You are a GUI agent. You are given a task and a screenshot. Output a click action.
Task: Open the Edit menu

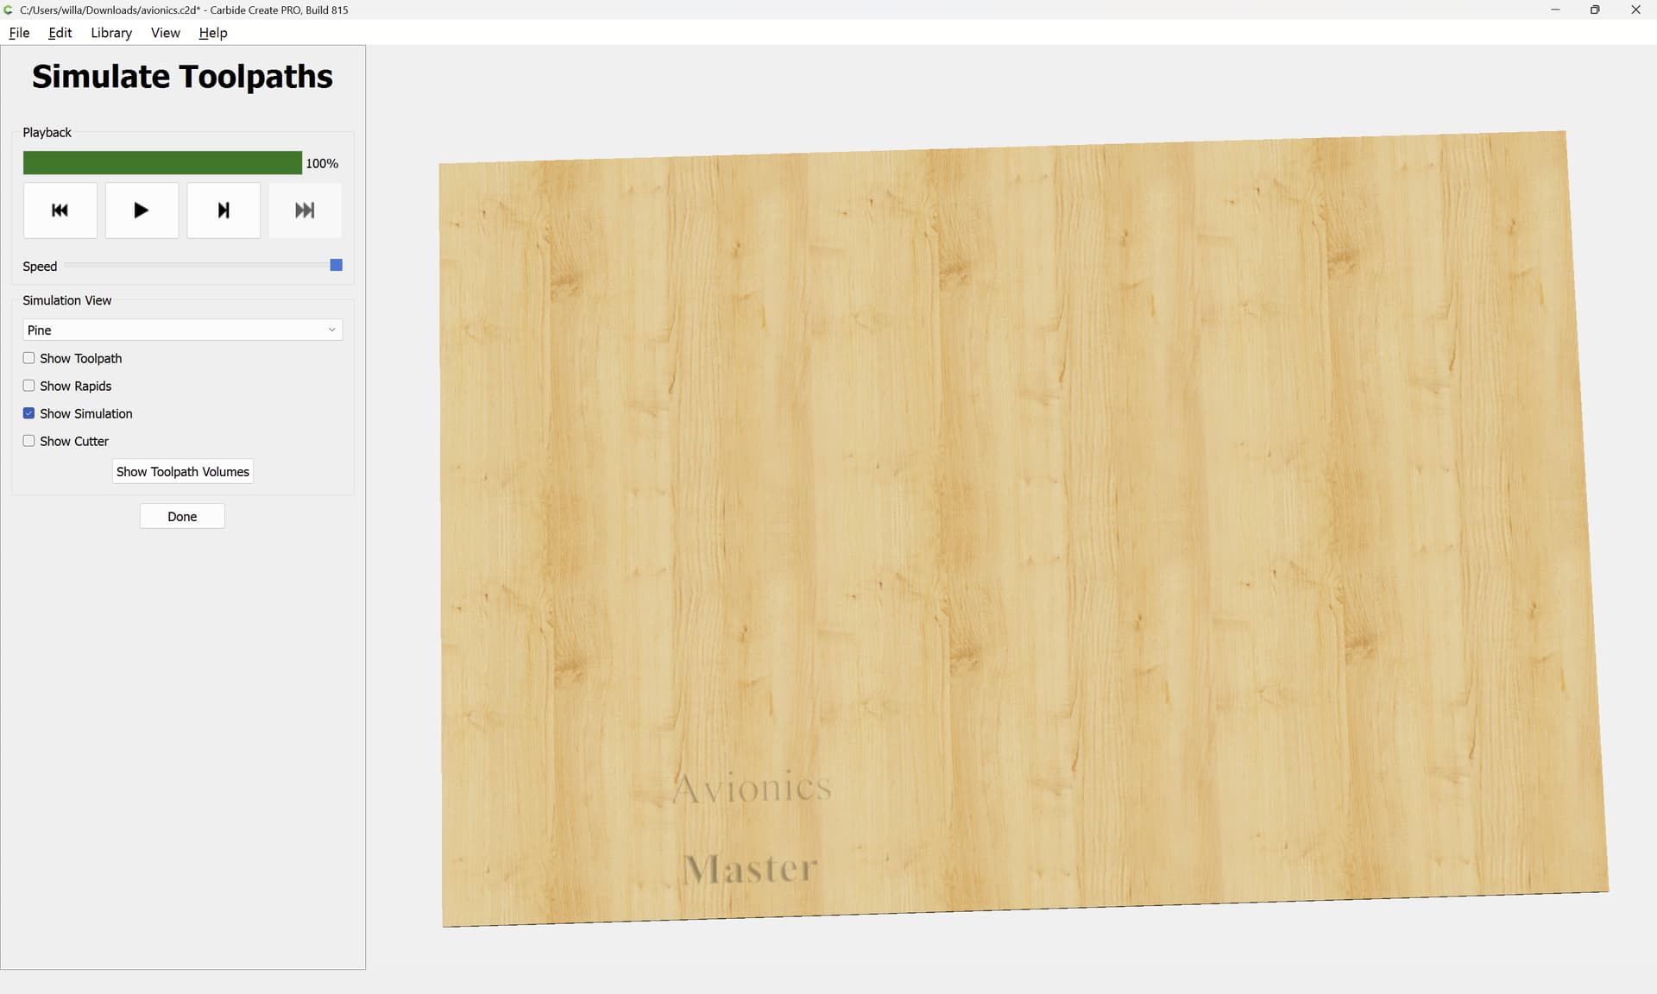click(x=60, y=33)
